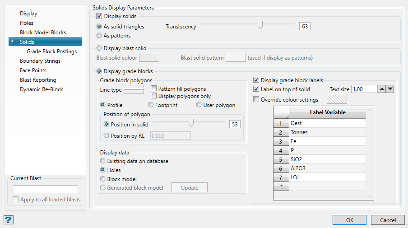Click the Line type selector box

[x=134, y=89]
